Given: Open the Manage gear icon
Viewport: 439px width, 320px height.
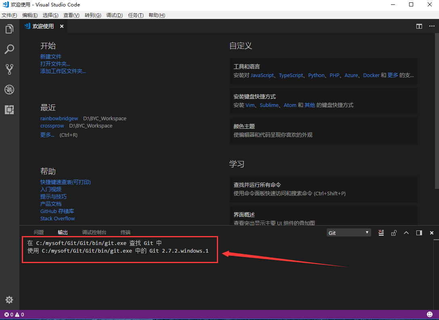Looking at the screenshot, I should point(9,300).
